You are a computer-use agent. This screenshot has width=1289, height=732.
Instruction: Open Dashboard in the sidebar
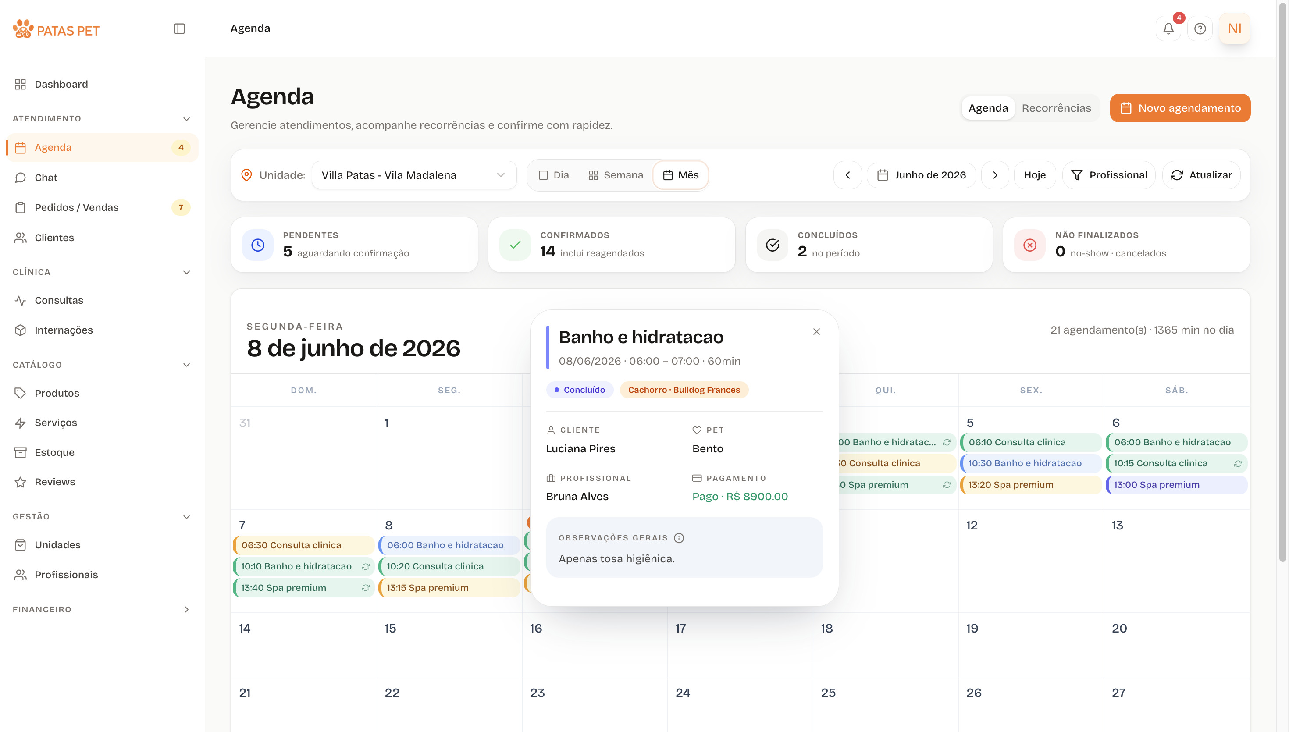103,84
